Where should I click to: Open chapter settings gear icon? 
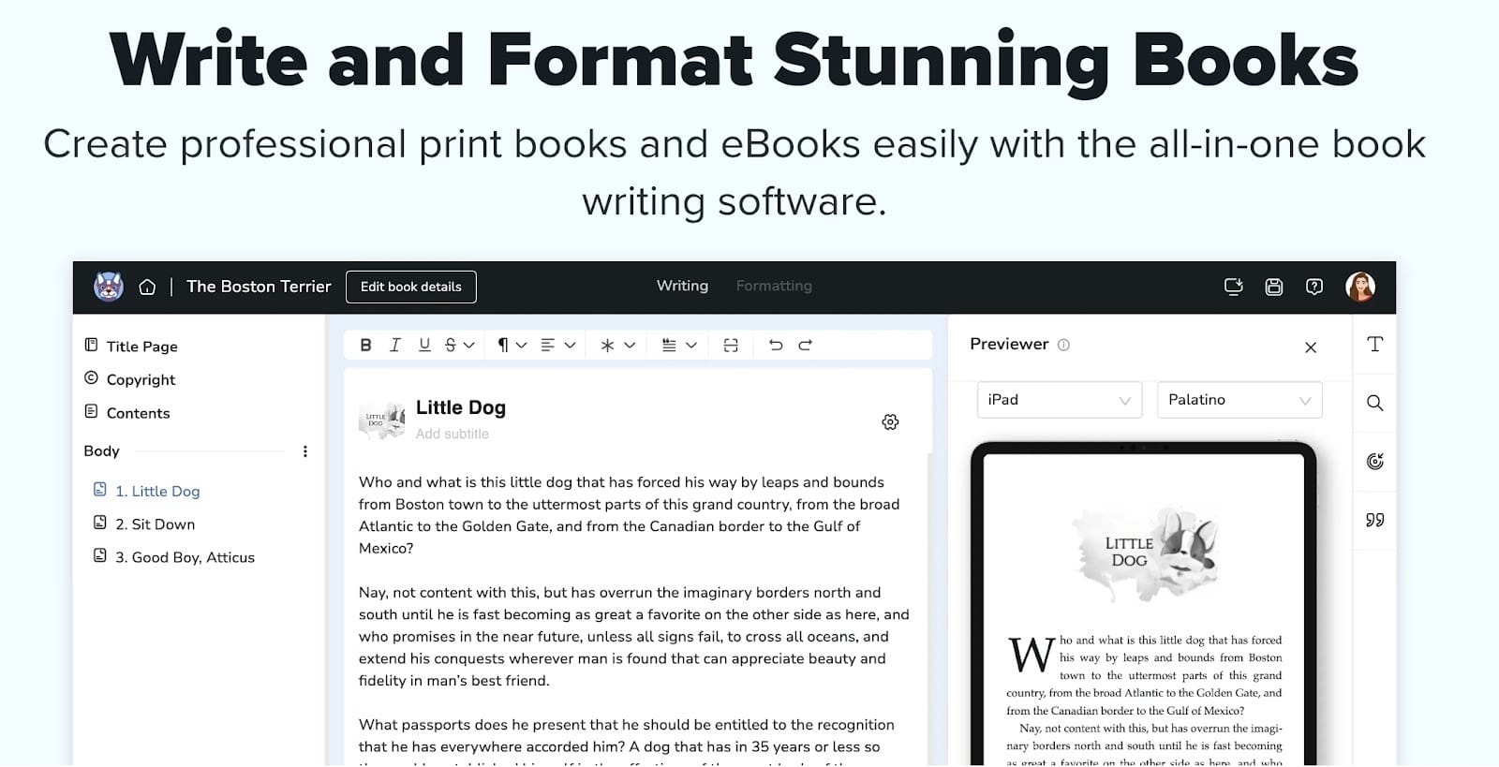890,422
